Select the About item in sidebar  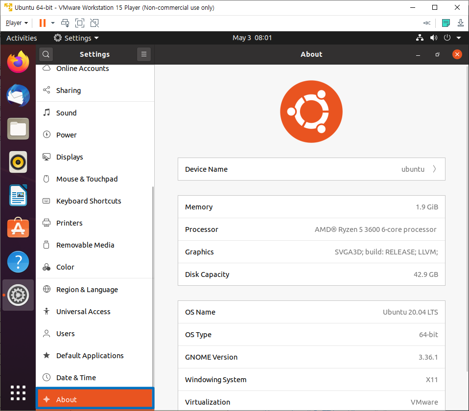95,398
